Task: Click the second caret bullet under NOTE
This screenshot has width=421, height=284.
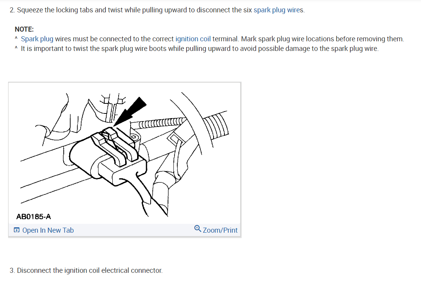Action: pos(16,48)
